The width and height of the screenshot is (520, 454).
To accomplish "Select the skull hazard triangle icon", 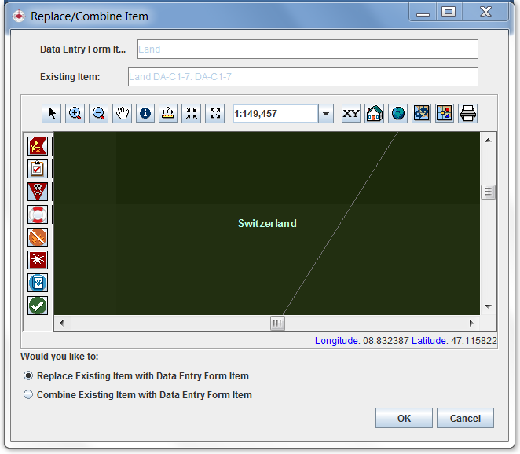I will (38, 191).
